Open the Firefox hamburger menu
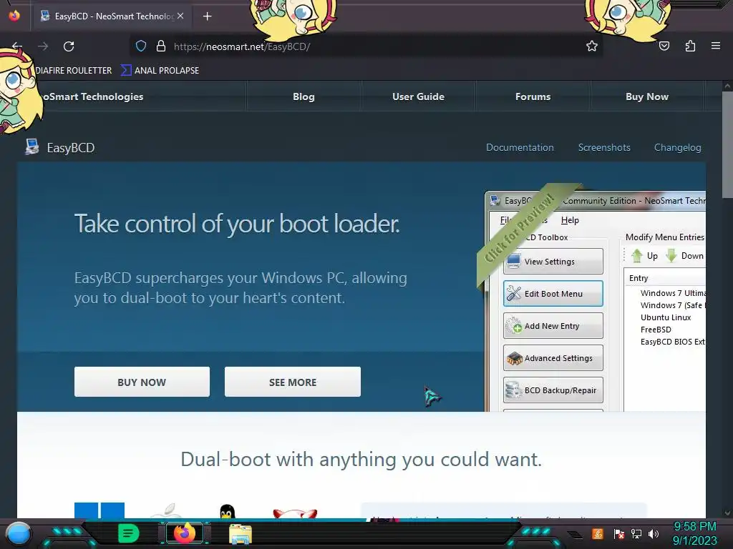Screen dimensions: 733x549 [716, 46]
